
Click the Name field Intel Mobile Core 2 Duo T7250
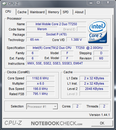[56, 24]
